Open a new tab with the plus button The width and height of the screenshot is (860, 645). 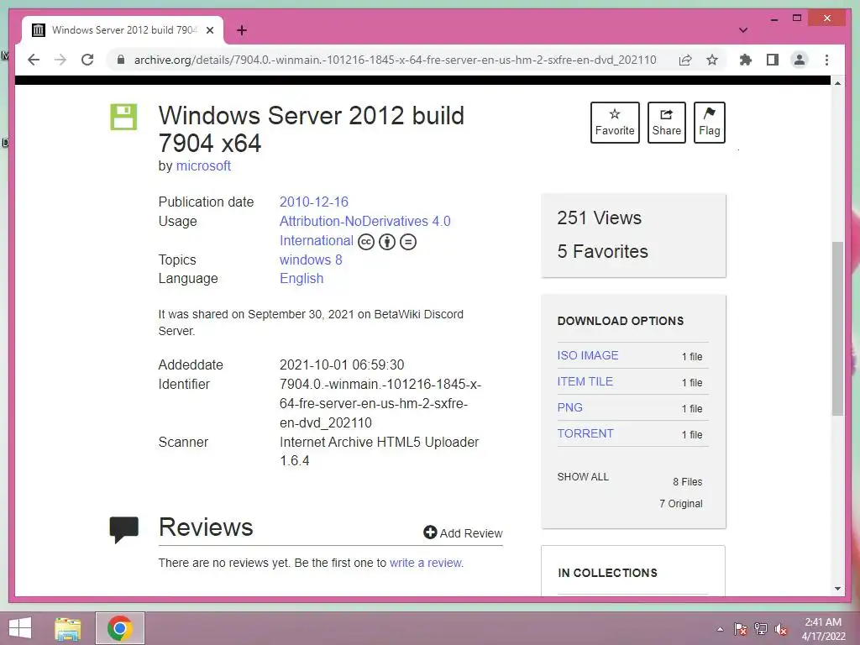(241, 30)
